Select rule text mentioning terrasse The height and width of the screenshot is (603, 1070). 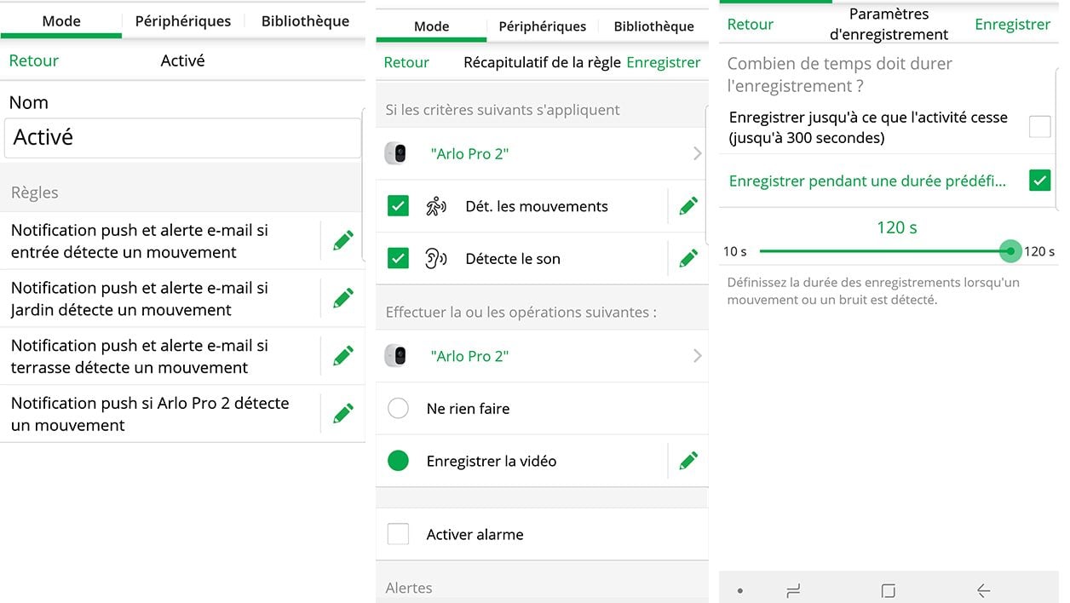tap(140, 357)
